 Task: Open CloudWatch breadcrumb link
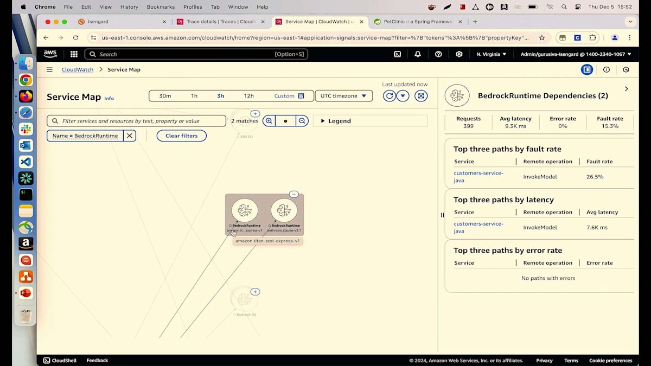(78, 69)
